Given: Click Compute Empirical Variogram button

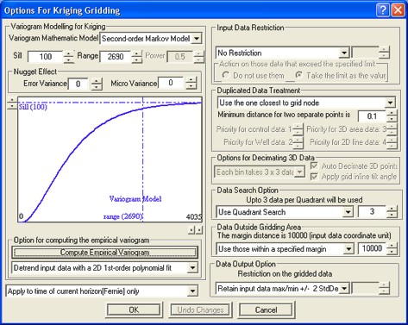Looking at the screenshot, I should point(105,253).
